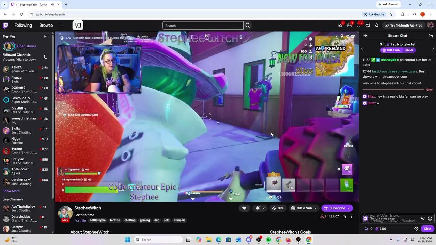Open the chat community users icon
Screen dimensions: 436x245
click(431, 36)
